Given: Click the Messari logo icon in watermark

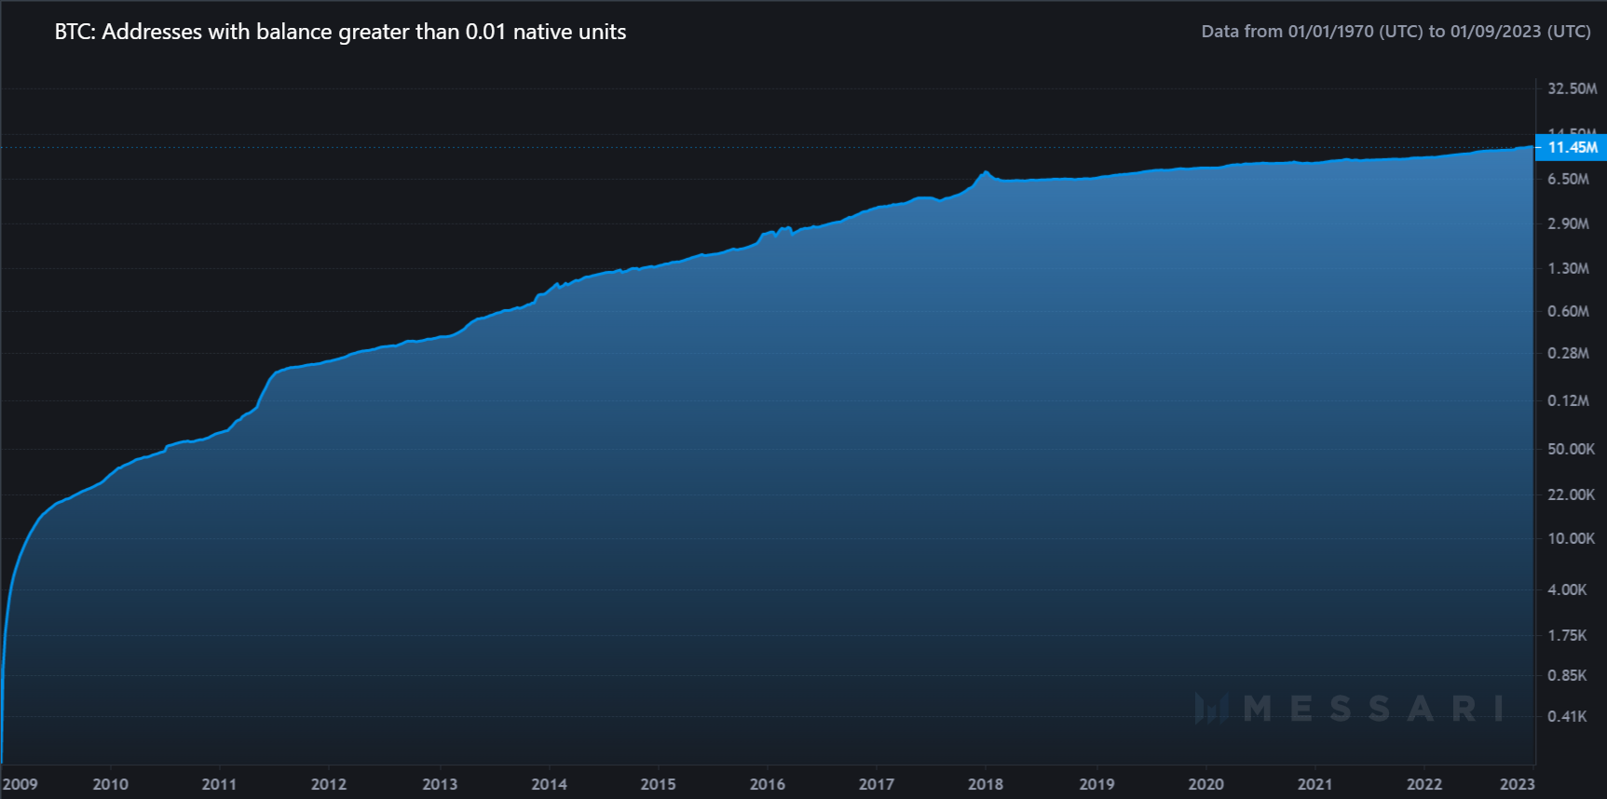Looking at the screenshot, I should click(1212, 709).
